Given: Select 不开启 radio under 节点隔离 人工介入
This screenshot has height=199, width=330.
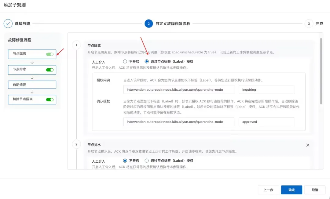Looking at the screenshot, I should [x=125, y=61].
